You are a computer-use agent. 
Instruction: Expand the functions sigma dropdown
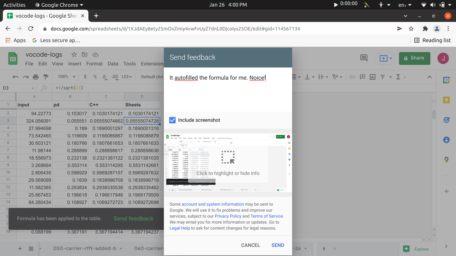tap(401, 77)
